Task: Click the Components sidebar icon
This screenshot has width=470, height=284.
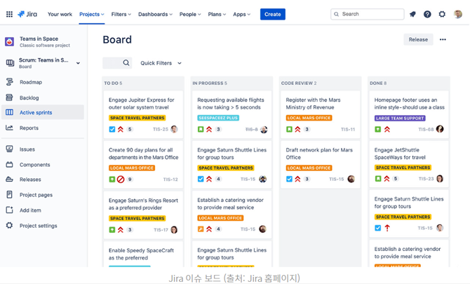Action: click(9, 165)
